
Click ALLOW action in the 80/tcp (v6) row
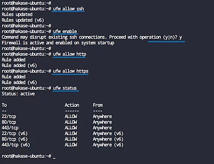[x=71, y=139]
